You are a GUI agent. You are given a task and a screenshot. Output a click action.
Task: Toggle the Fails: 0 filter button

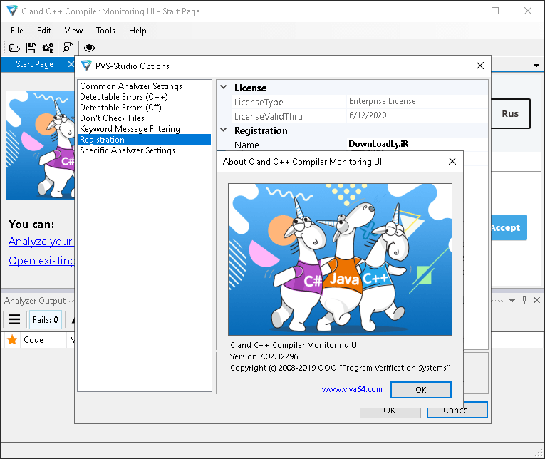(x=46, y=319)
